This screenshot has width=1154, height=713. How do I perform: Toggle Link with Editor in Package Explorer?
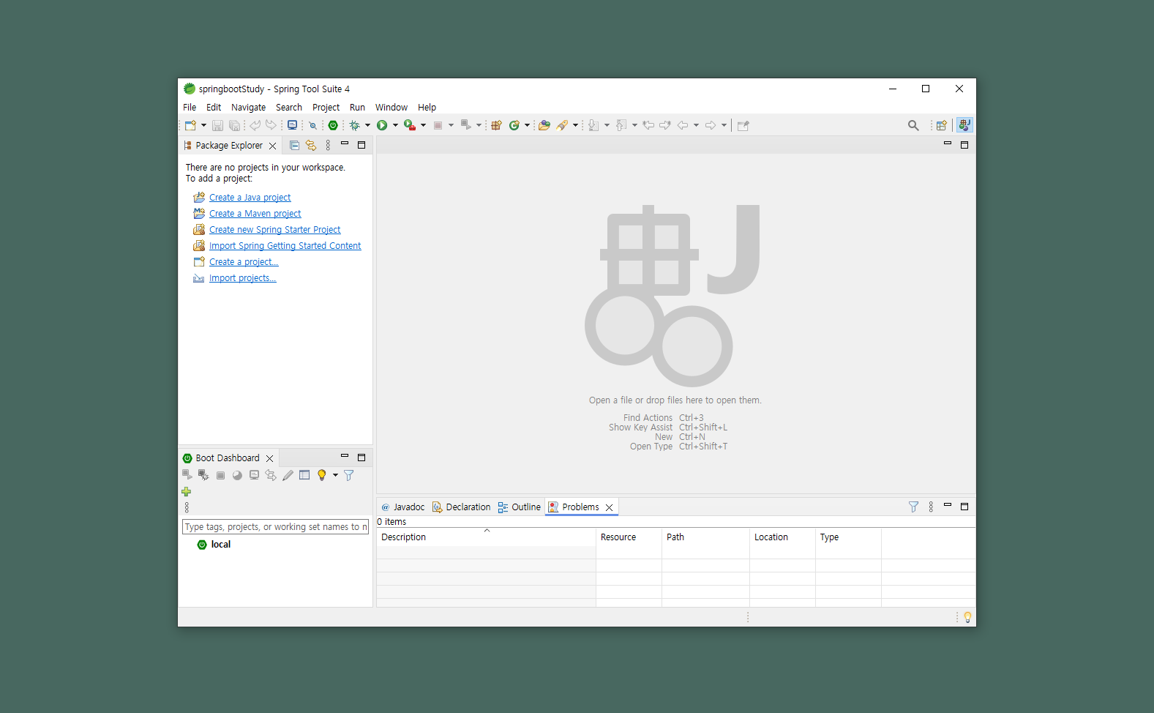coord(311,145)
